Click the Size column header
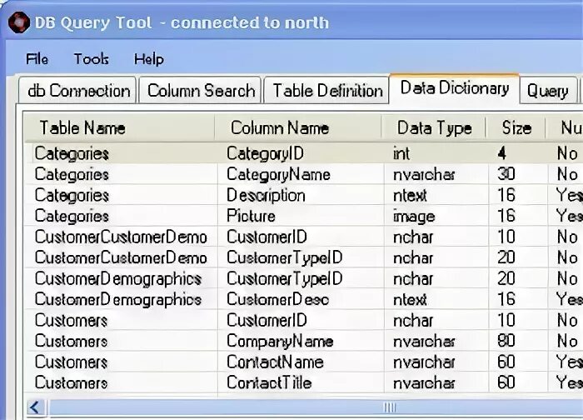The height and width of the screenshot is (420, 583). pos(516,128)
